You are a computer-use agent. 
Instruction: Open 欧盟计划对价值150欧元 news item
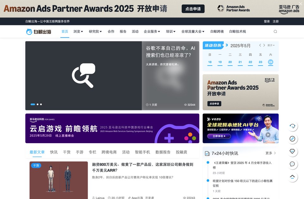pyautogui.click(x=243, y=183)
